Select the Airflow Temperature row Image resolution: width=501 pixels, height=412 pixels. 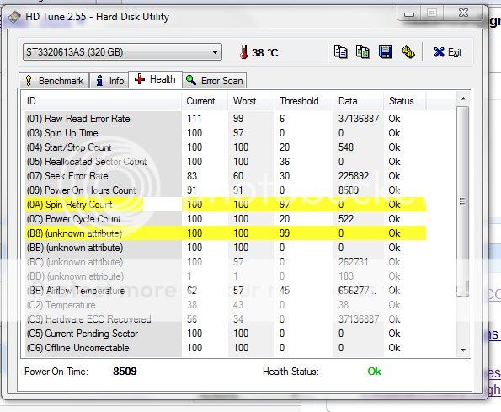(x=226, y=291)
